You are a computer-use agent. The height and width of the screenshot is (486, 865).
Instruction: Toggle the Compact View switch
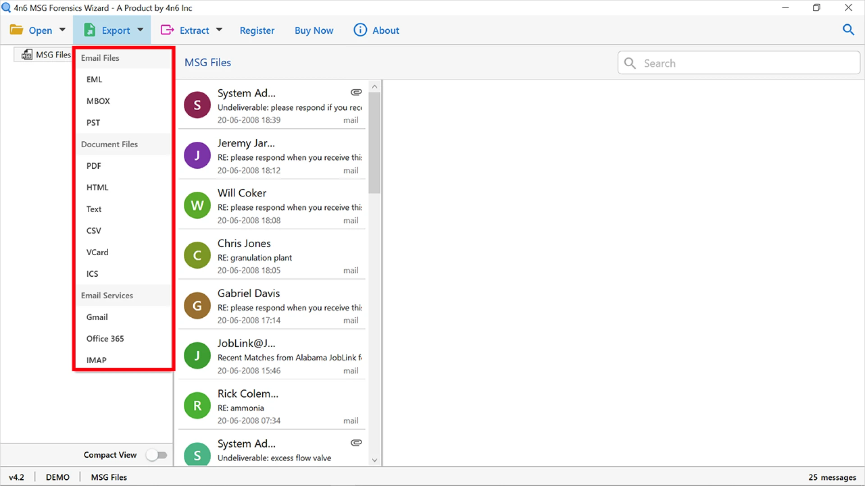click(x=156, y=455)
